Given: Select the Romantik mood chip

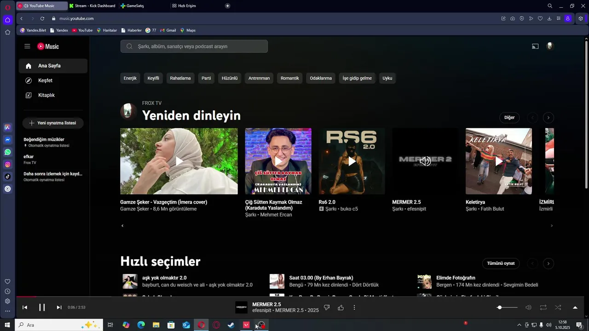Looking at the screenshot, I should tap(290, 78).
